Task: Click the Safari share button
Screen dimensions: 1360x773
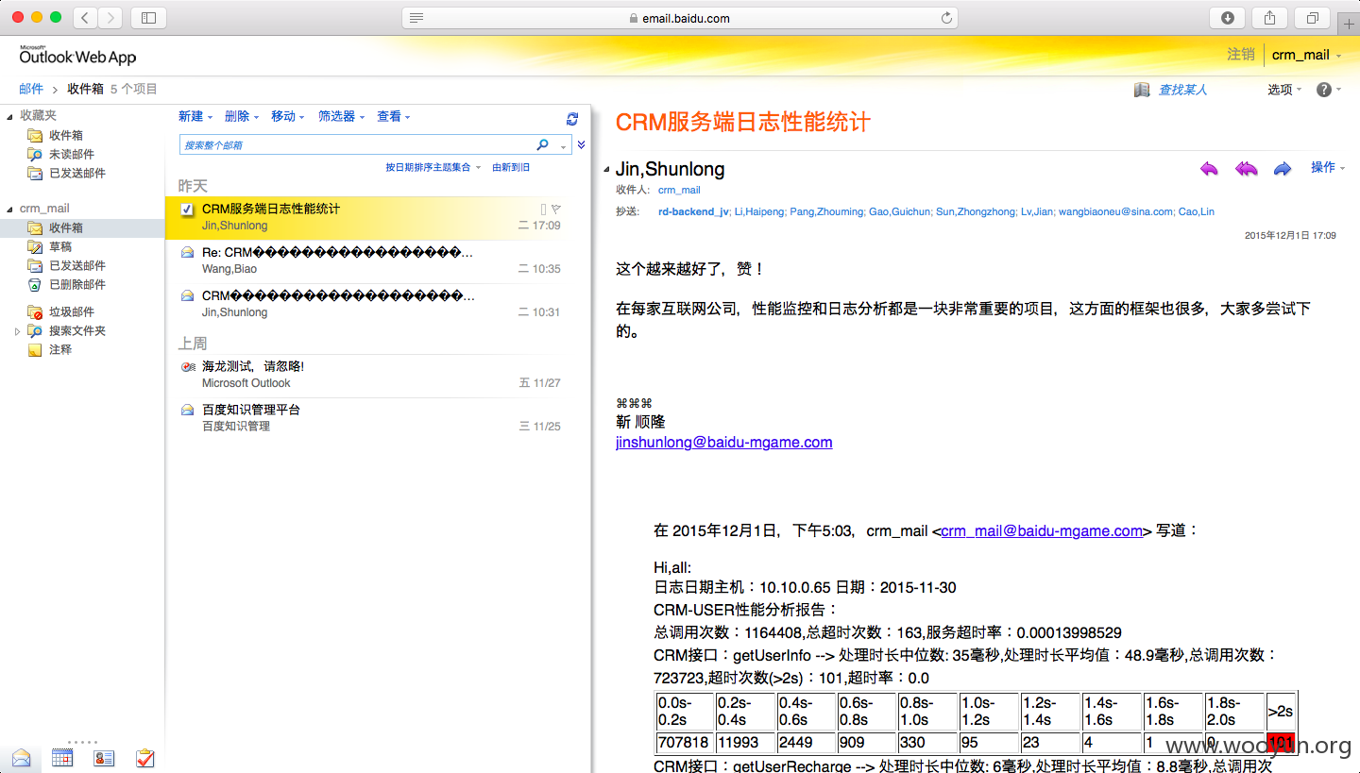Action: [x=1270, y=18]
